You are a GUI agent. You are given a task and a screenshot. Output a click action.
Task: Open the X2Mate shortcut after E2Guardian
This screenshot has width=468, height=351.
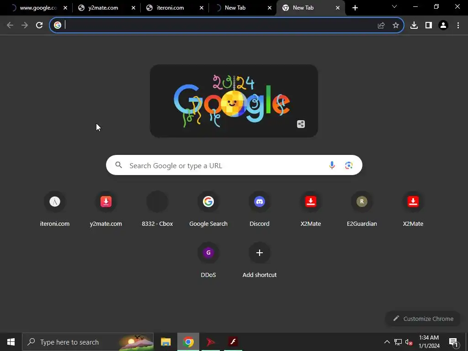[x=413, y=210]
